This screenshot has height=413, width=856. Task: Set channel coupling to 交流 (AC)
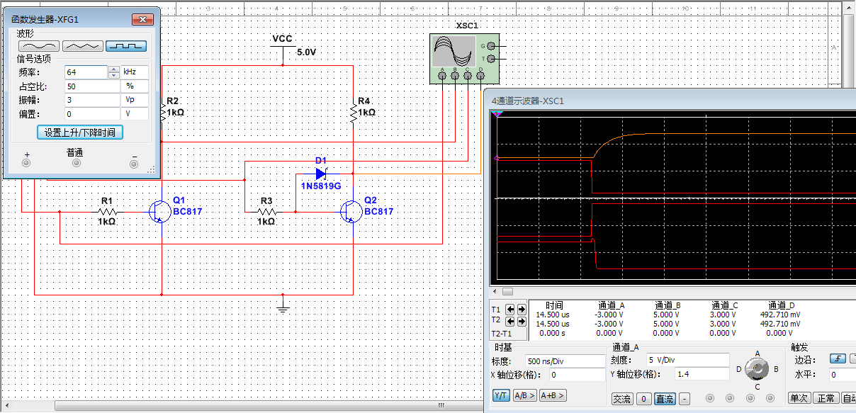622,399
